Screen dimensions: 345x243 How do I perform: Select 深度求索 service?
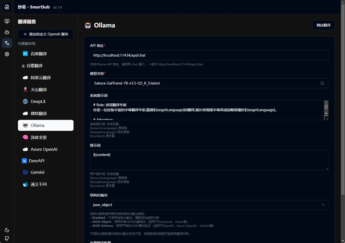pyautogui.click(x=46, y=137)
